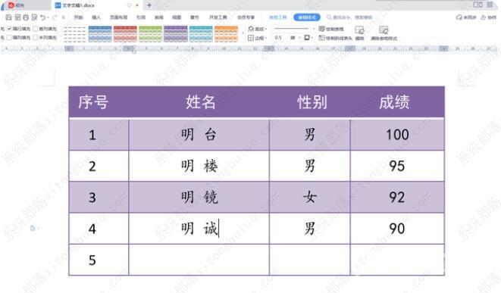Click the grid apps icon at top right

coord(490,5)
